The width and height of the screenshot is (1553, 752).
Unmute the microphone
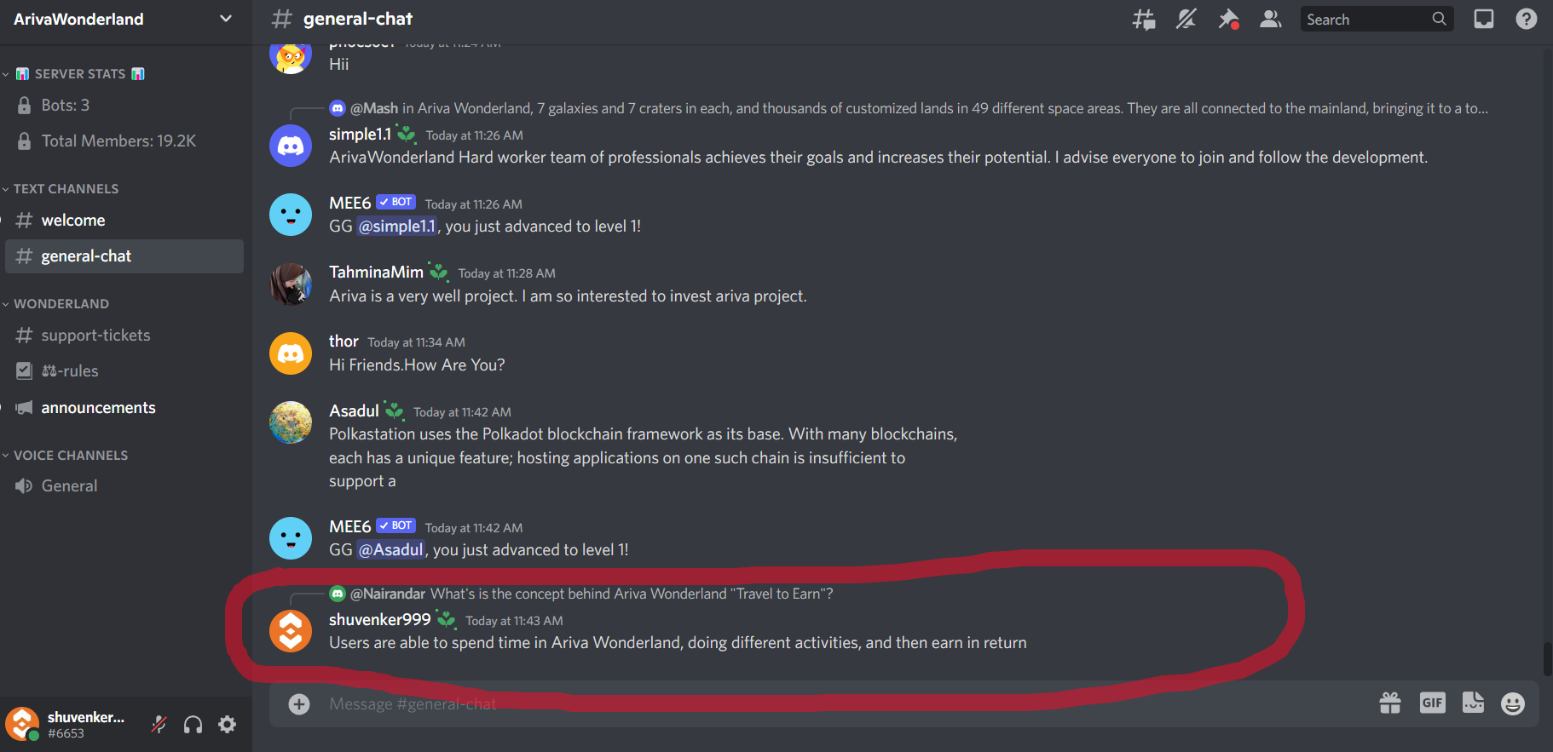pos(159,725)
